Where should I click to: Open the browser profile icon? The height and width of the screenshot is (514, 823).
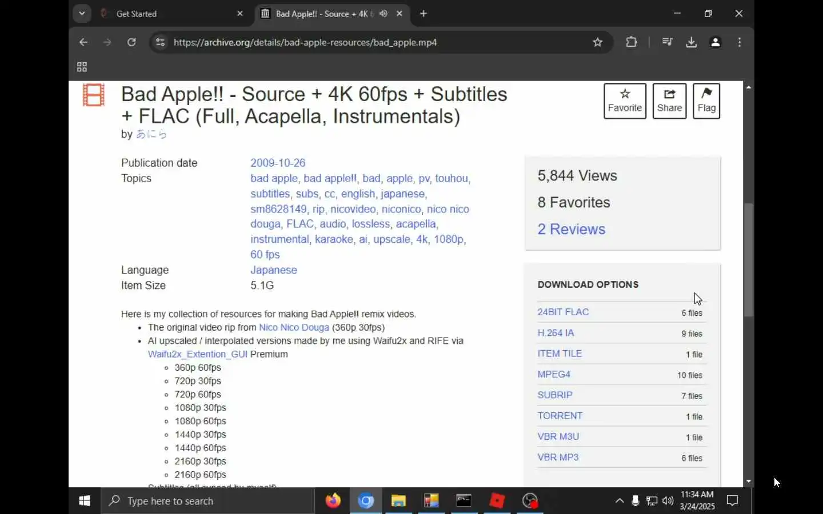coord(715,42)
